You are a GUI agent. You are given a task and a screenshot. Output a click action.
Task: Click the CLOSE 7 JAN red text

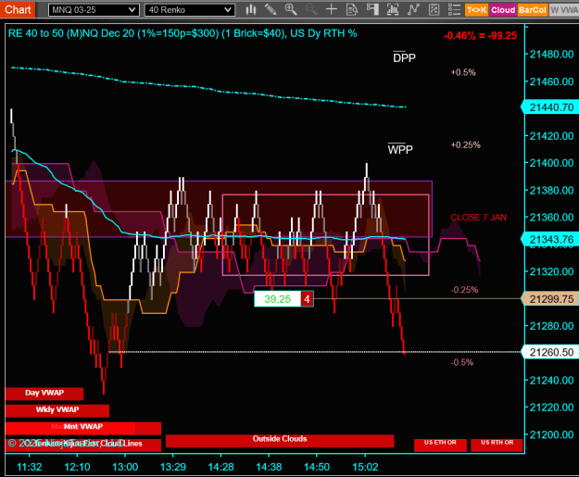(x=479, y=218)
